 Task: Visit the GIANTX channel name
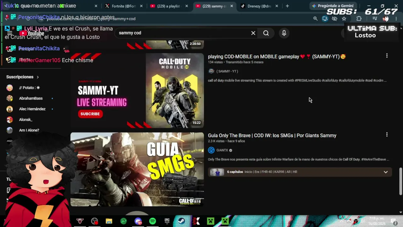coord(222,150)
